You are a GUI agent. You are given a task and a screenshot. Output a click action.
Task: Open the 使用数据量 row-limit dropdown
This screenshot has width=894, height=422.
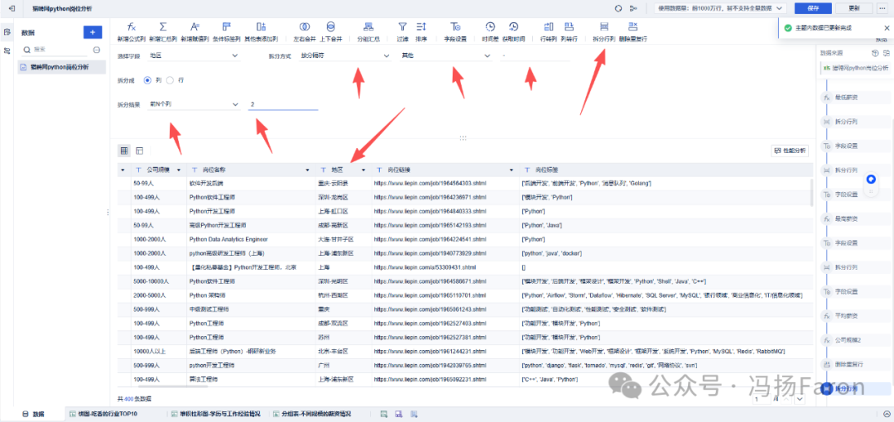[x=721, y=8]
